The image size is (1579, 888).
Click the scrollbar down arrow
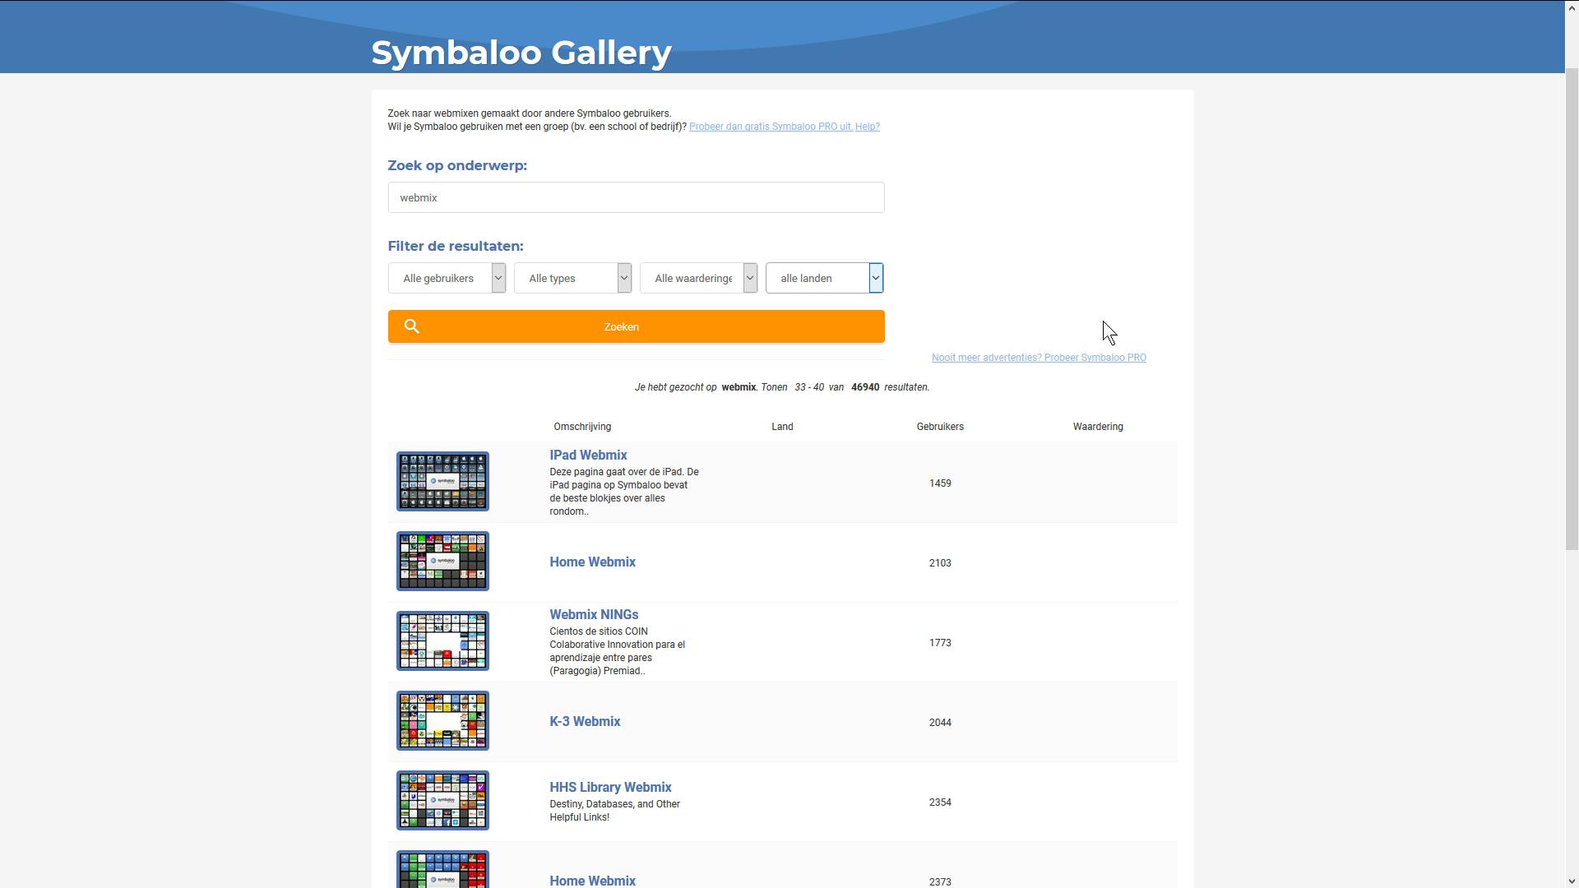[1572, 881]
